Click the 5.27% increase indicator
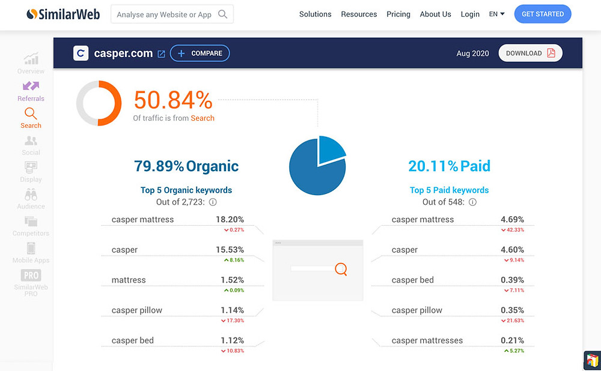 click(x=514, y=351)
